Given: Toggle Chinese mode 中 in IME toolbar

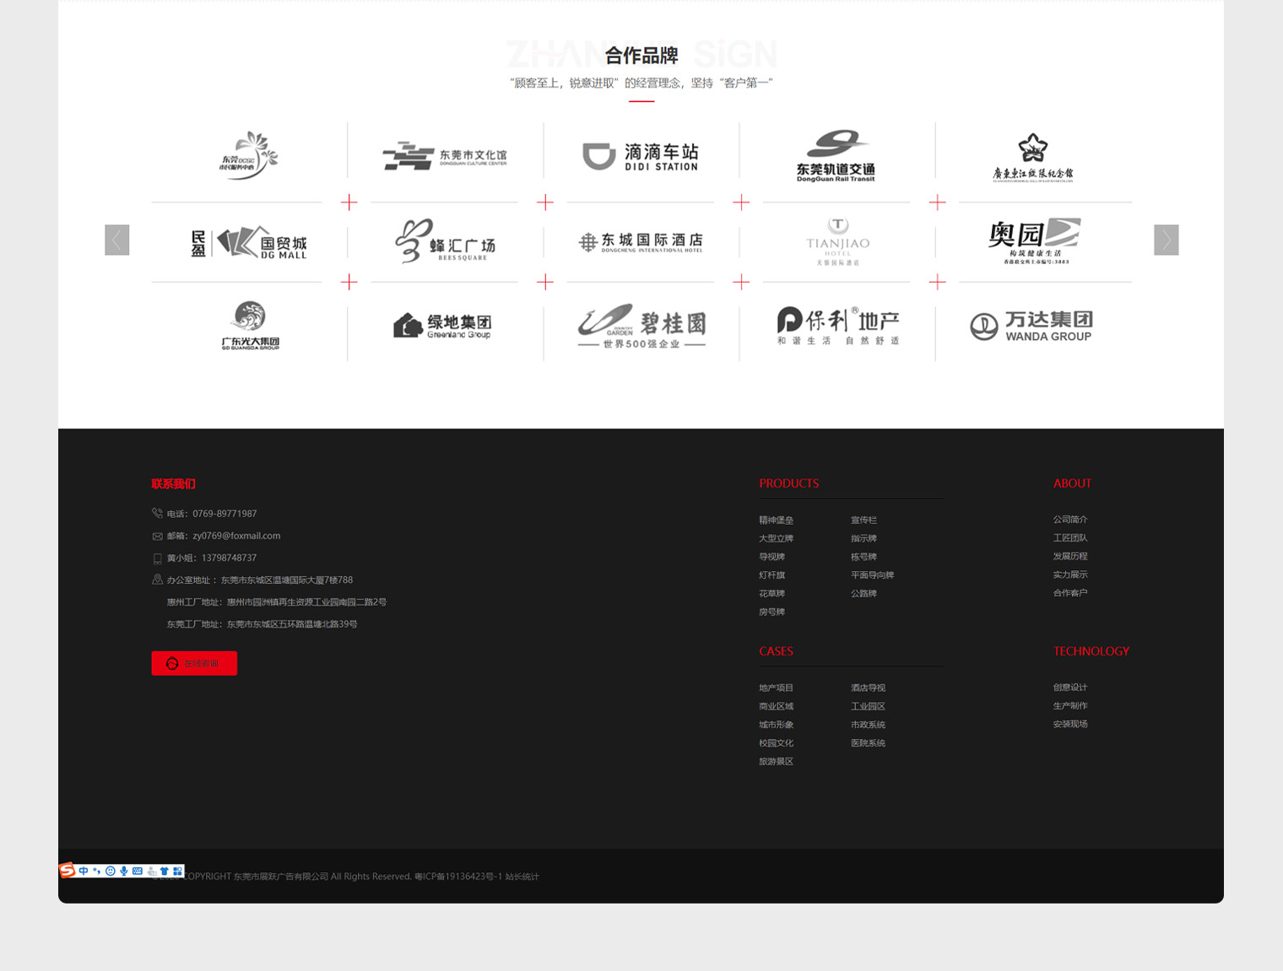Looking at the screenshot, I should 84,871.
